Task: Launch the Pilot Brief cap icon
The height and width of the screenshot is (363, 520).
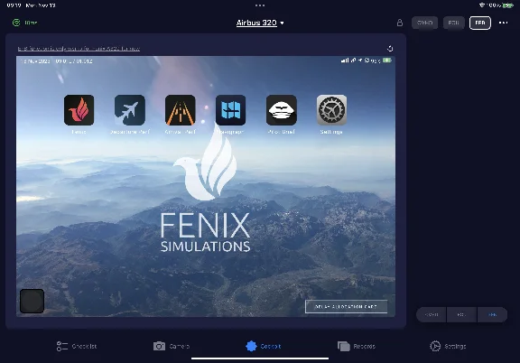Action: tap(282, 110)
